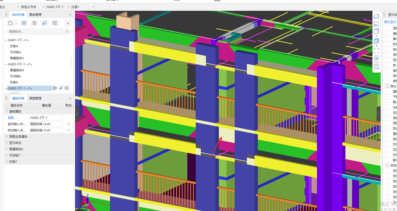Select 零星砌体4 in component tree
Screen dimensions: 397x211
tap(17, 70)
